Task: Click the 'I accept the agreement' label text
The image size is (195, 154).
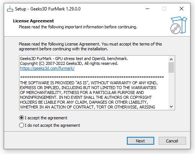Action: (x=46, y=118)
